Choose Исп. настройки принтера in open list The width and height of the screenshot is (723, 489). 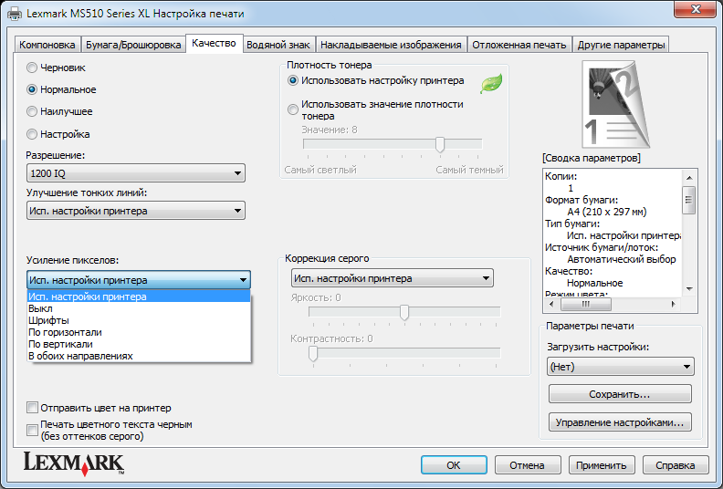click(x=139, y=297)
